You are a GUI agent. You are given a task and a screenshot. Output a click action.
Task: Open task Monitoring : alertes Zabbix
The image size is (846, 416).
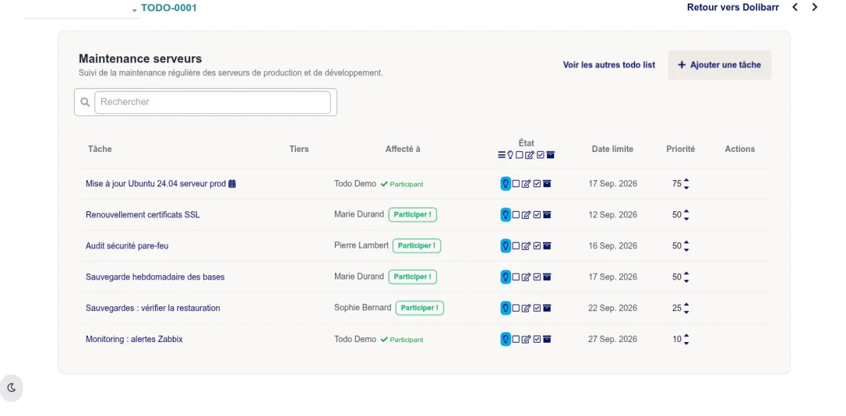pyautogui.click(x=134, y=339)
